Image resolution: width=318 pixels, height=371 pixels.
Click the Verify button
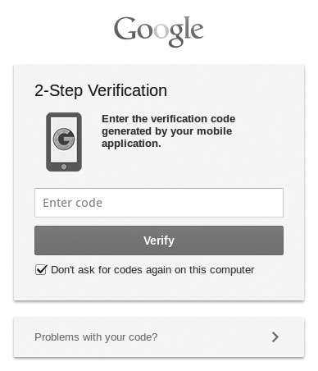coord(159,240)
